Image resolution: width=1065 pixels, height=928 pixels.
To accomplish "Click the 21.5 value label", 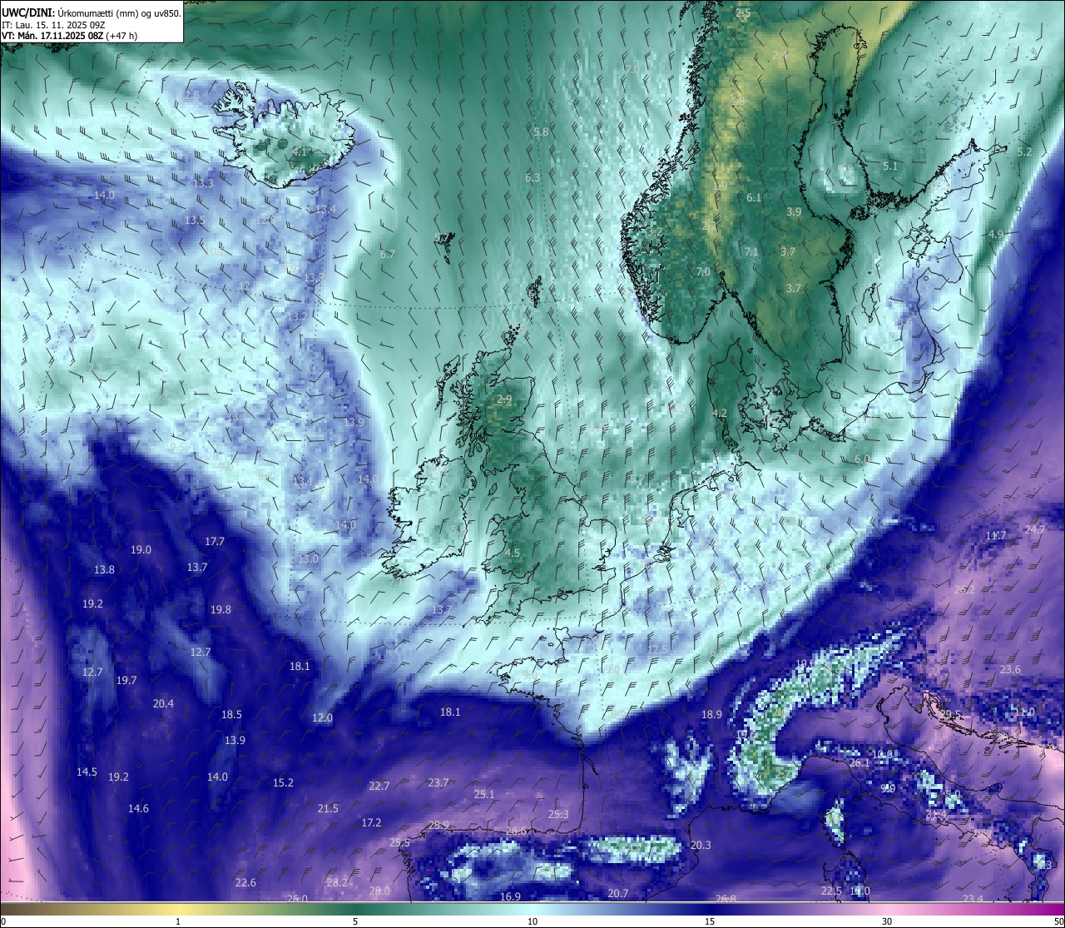I will pyautogui.click(x=328, y=809).
